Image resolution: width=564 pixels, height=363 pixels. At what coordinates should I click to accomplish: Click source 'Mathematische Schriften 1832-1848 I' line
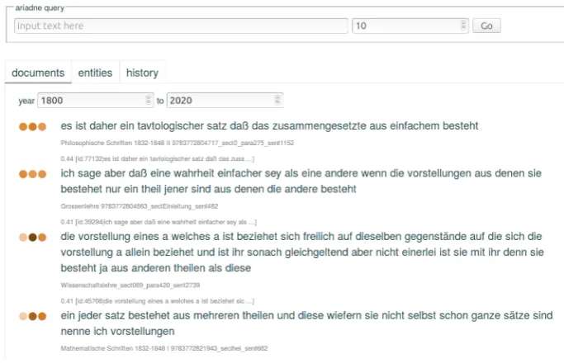(x=164, y=348)
